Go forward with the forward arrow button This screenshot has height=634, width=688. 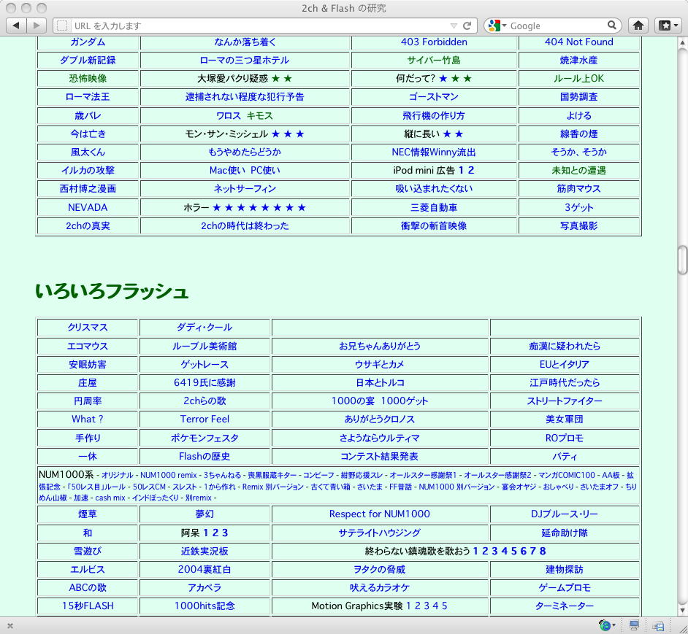(37, 26)
